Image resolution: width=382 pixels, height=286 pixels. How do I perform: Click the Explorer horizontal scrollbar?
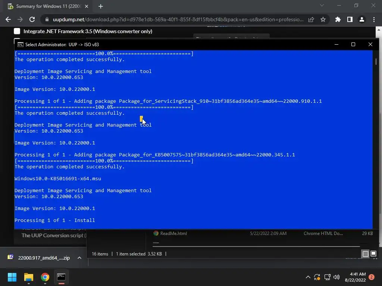256,247
